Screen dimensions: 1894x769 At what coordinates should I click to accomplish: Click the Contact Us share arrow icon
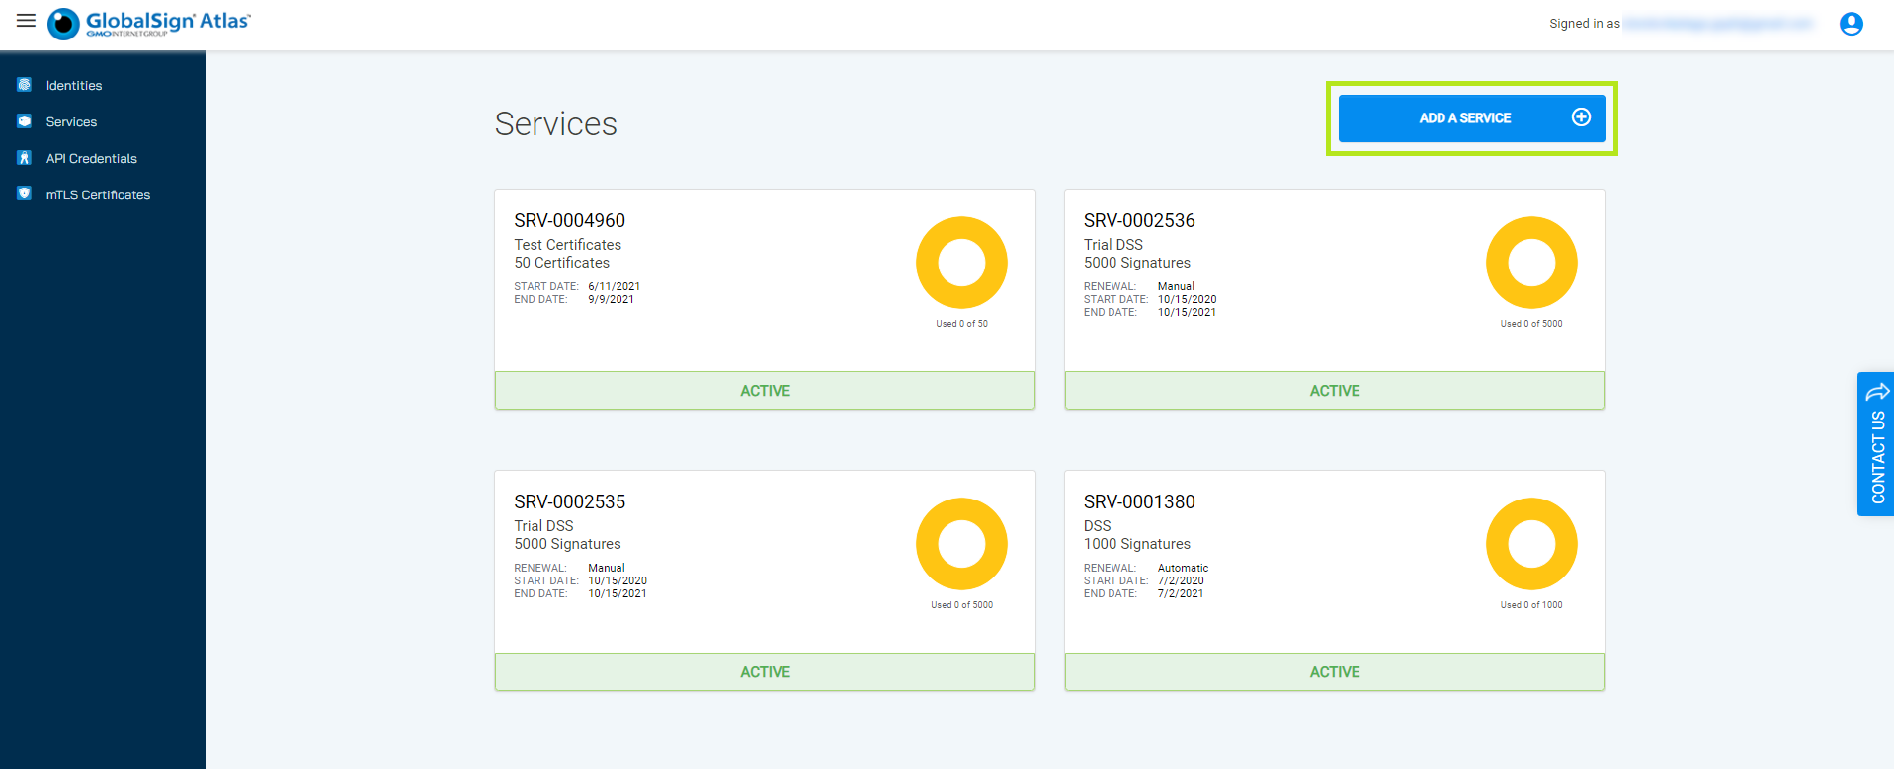1877,392
